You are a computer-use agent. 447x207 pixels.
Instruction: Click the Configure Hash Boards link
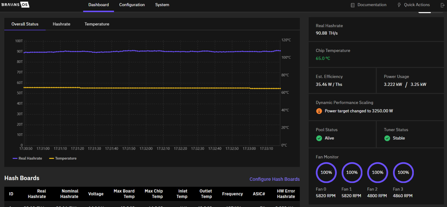[275, 179]
